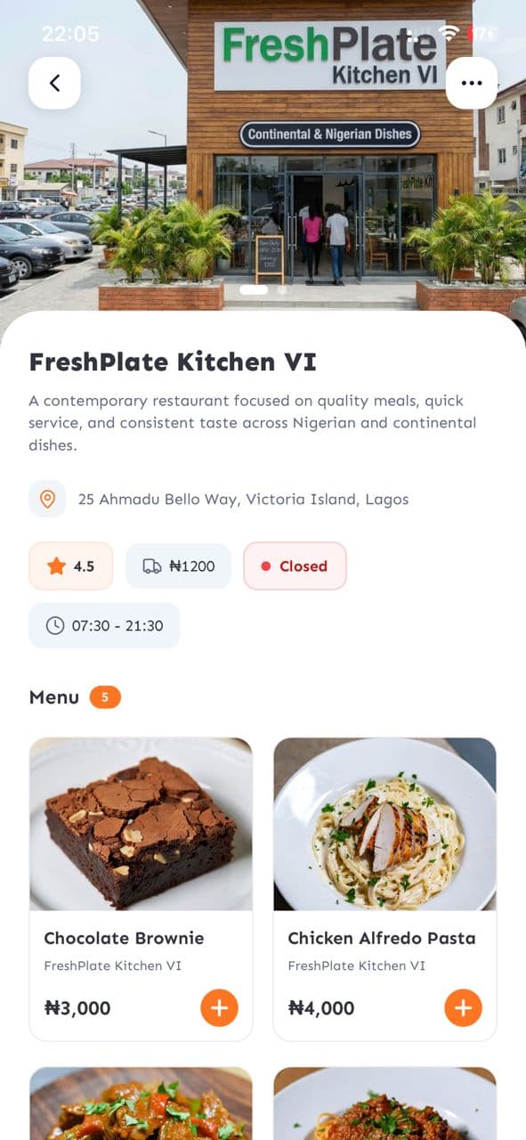The height and width of the screenshot is (1140, 526).
Task: Click the back arrow icon
Action: click(54, 82)
